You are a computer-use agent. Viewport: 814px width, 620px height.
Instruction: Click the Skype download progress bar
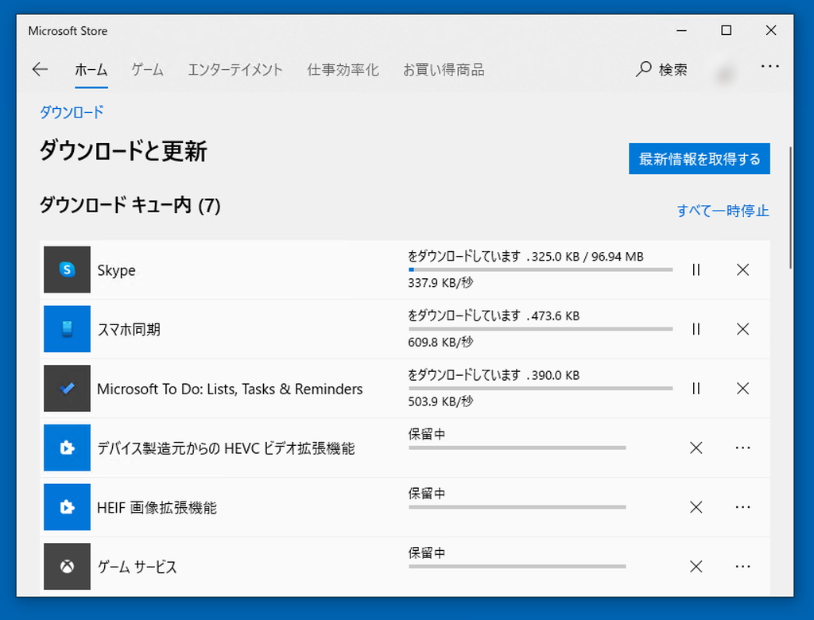point(540,270)
